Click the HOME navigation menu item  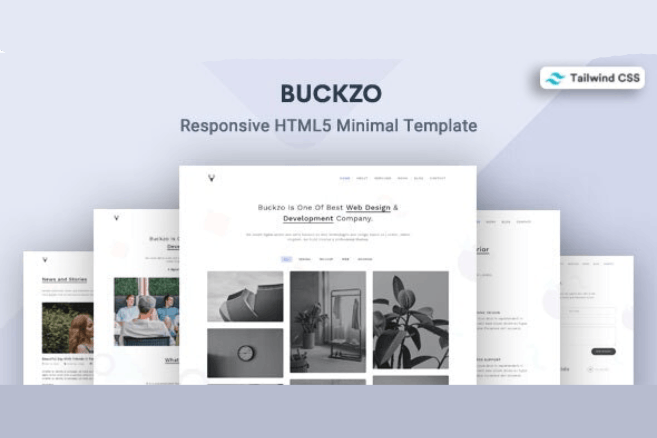click(x=342, y=178)
